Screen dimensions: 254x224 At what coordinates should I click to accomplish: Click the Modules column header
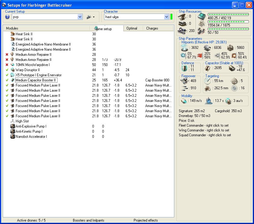[x=46, y=28]
